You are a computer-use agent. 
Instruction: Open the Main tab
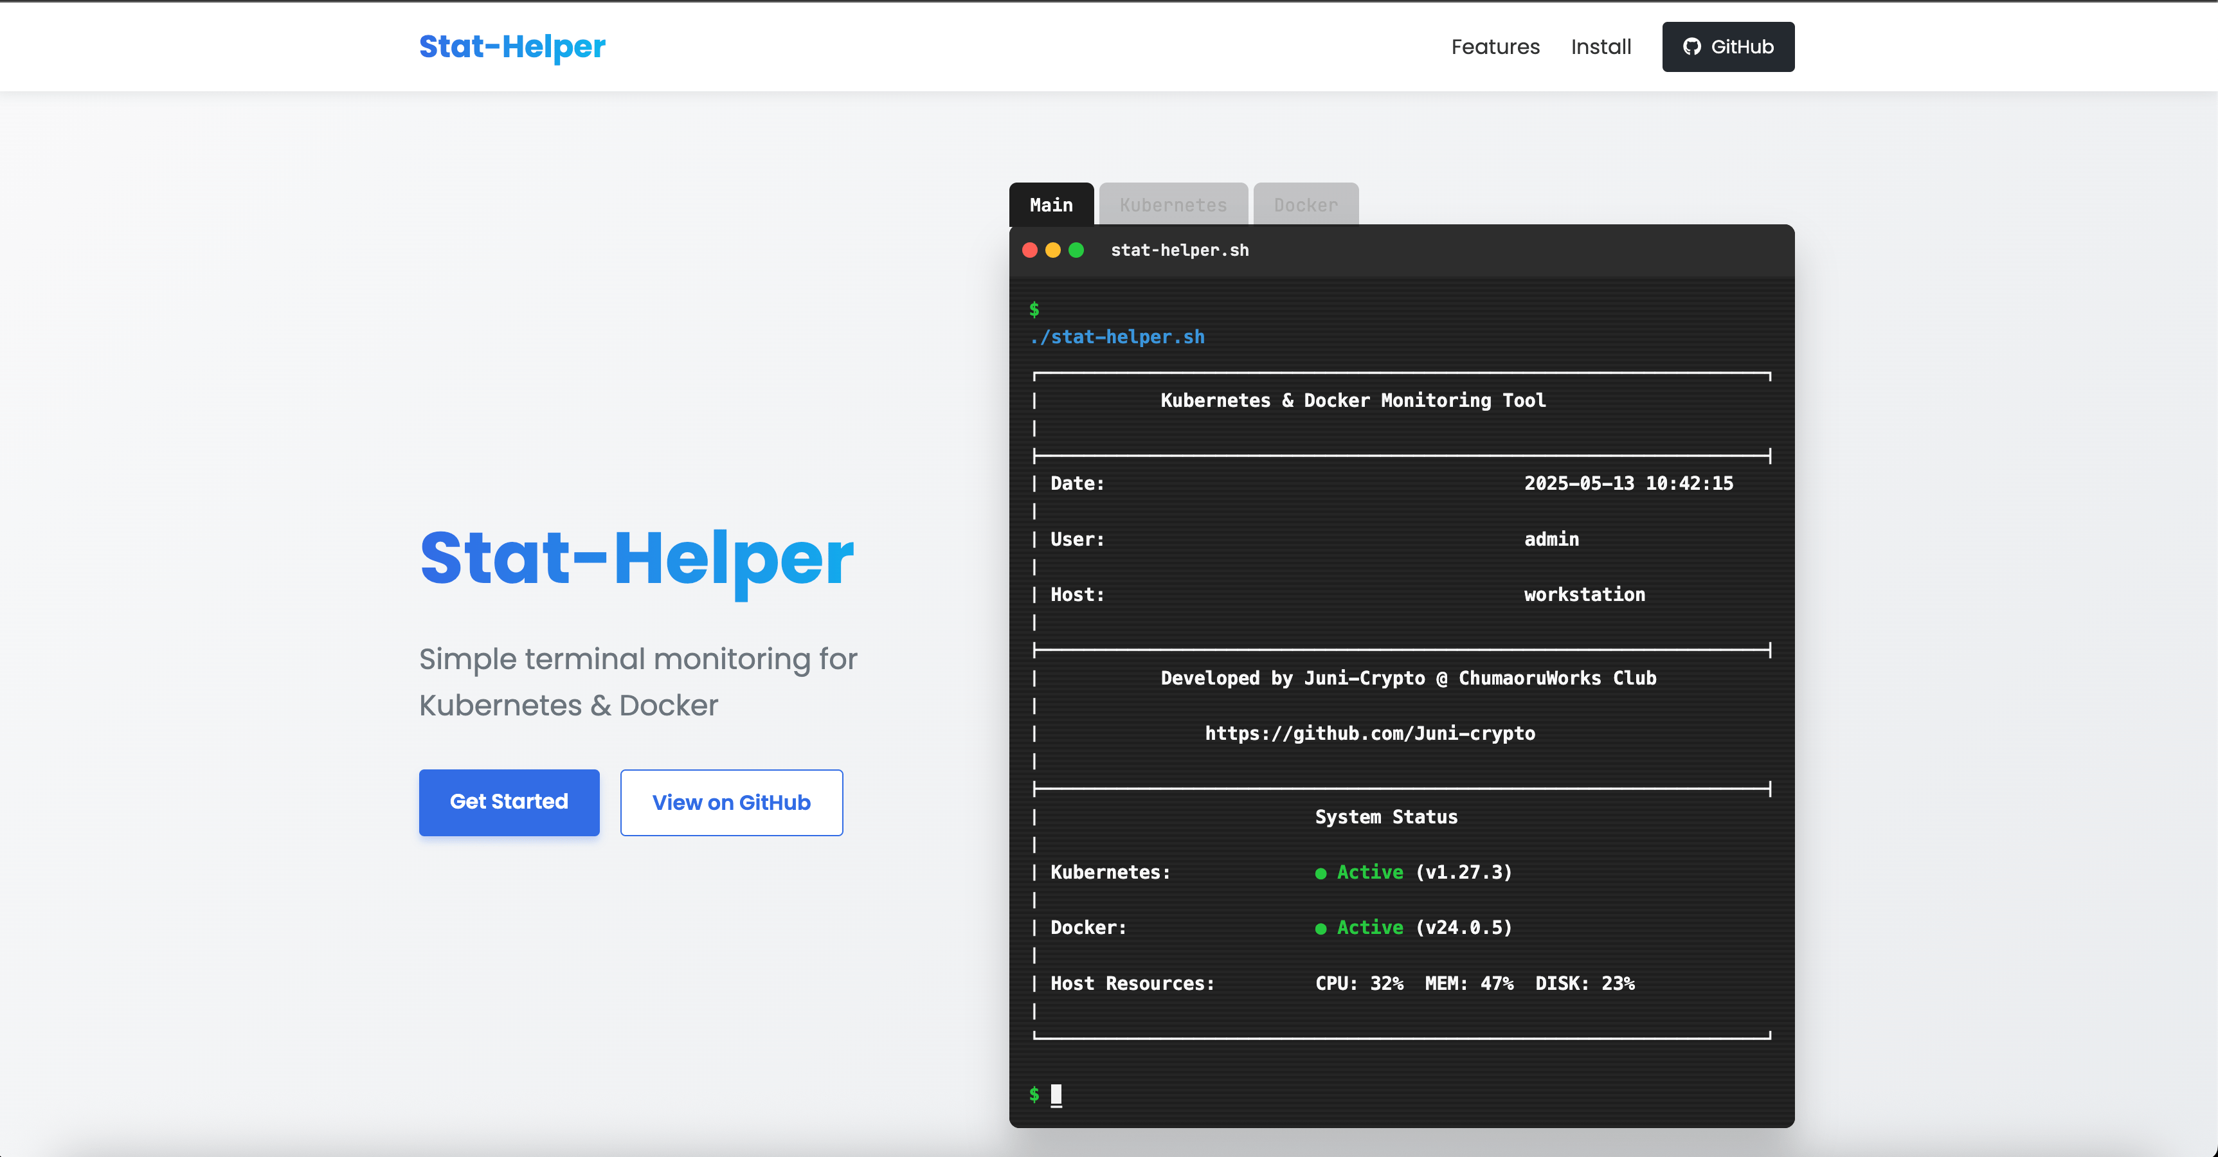(1050, 204)
